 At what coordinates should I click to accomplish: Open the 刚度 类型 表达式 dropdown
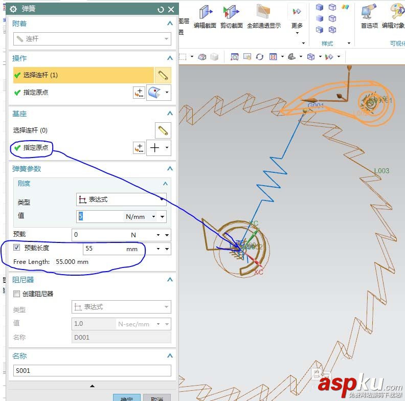point(121,199)
